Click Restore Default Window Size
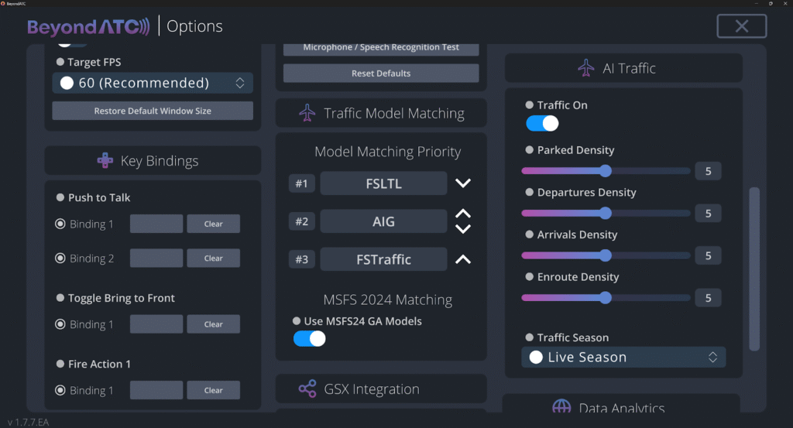793x428 pixels. pos(153,111)
